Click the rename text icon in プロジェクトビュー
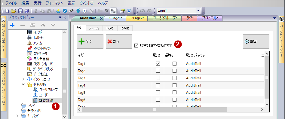The image size is (285, 119). (32, 25)
